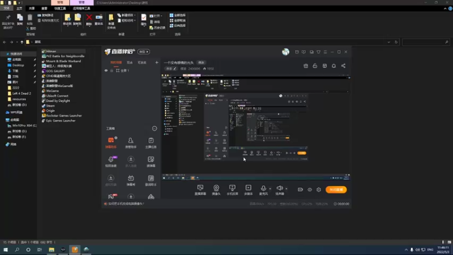Click the 新建文件夹 new folder icon in the ribbon
This screenshot has width=453, height=255.
click(x=111, y=22)
